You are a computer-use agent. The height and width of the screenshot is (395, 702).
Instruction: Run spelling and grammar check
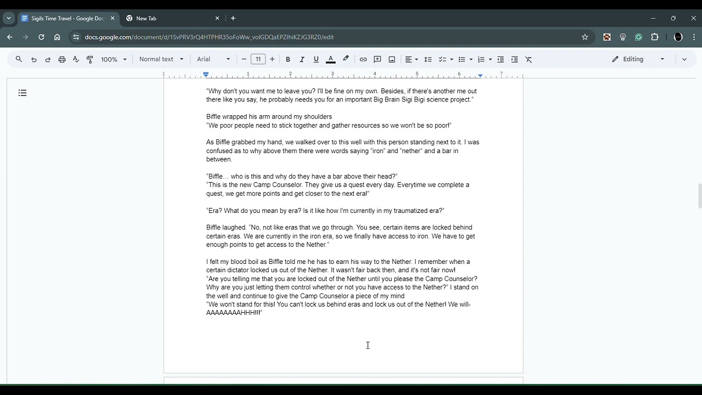click(76, 59)
